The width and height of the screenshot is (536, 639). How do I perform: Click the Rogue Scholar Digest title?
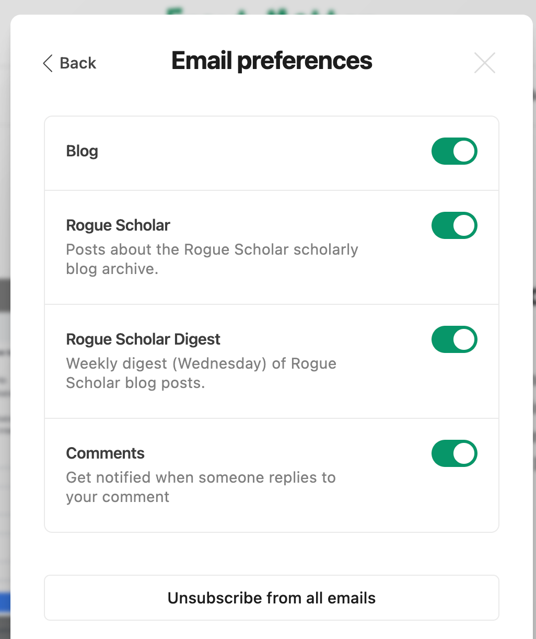click(x=143, y=339)
